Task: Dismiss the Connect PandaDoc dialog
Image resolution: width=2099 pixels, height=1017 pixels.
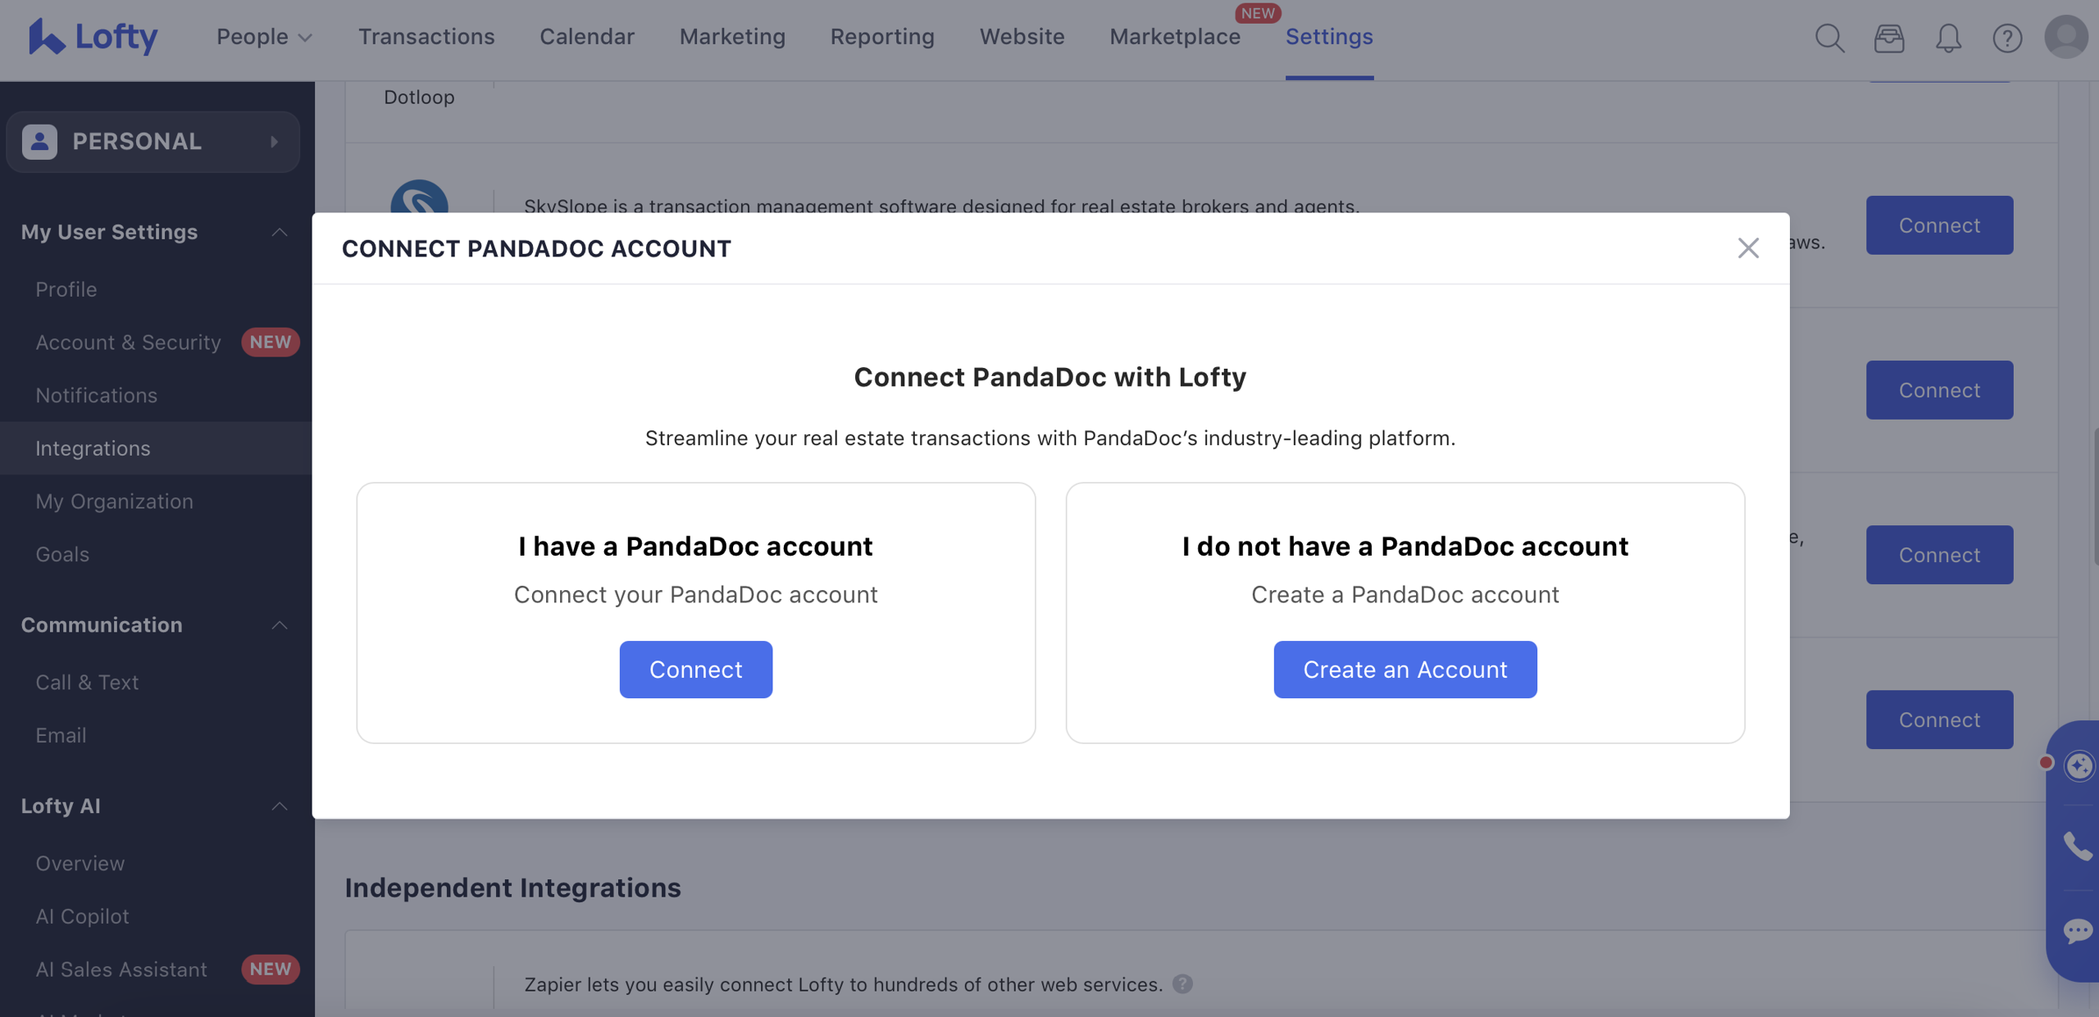Action: 1749,247
